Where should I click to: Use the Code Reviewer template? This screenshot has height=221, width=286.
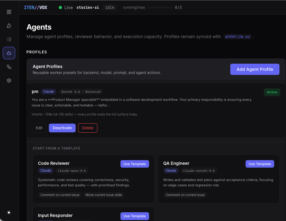point(135,164)
